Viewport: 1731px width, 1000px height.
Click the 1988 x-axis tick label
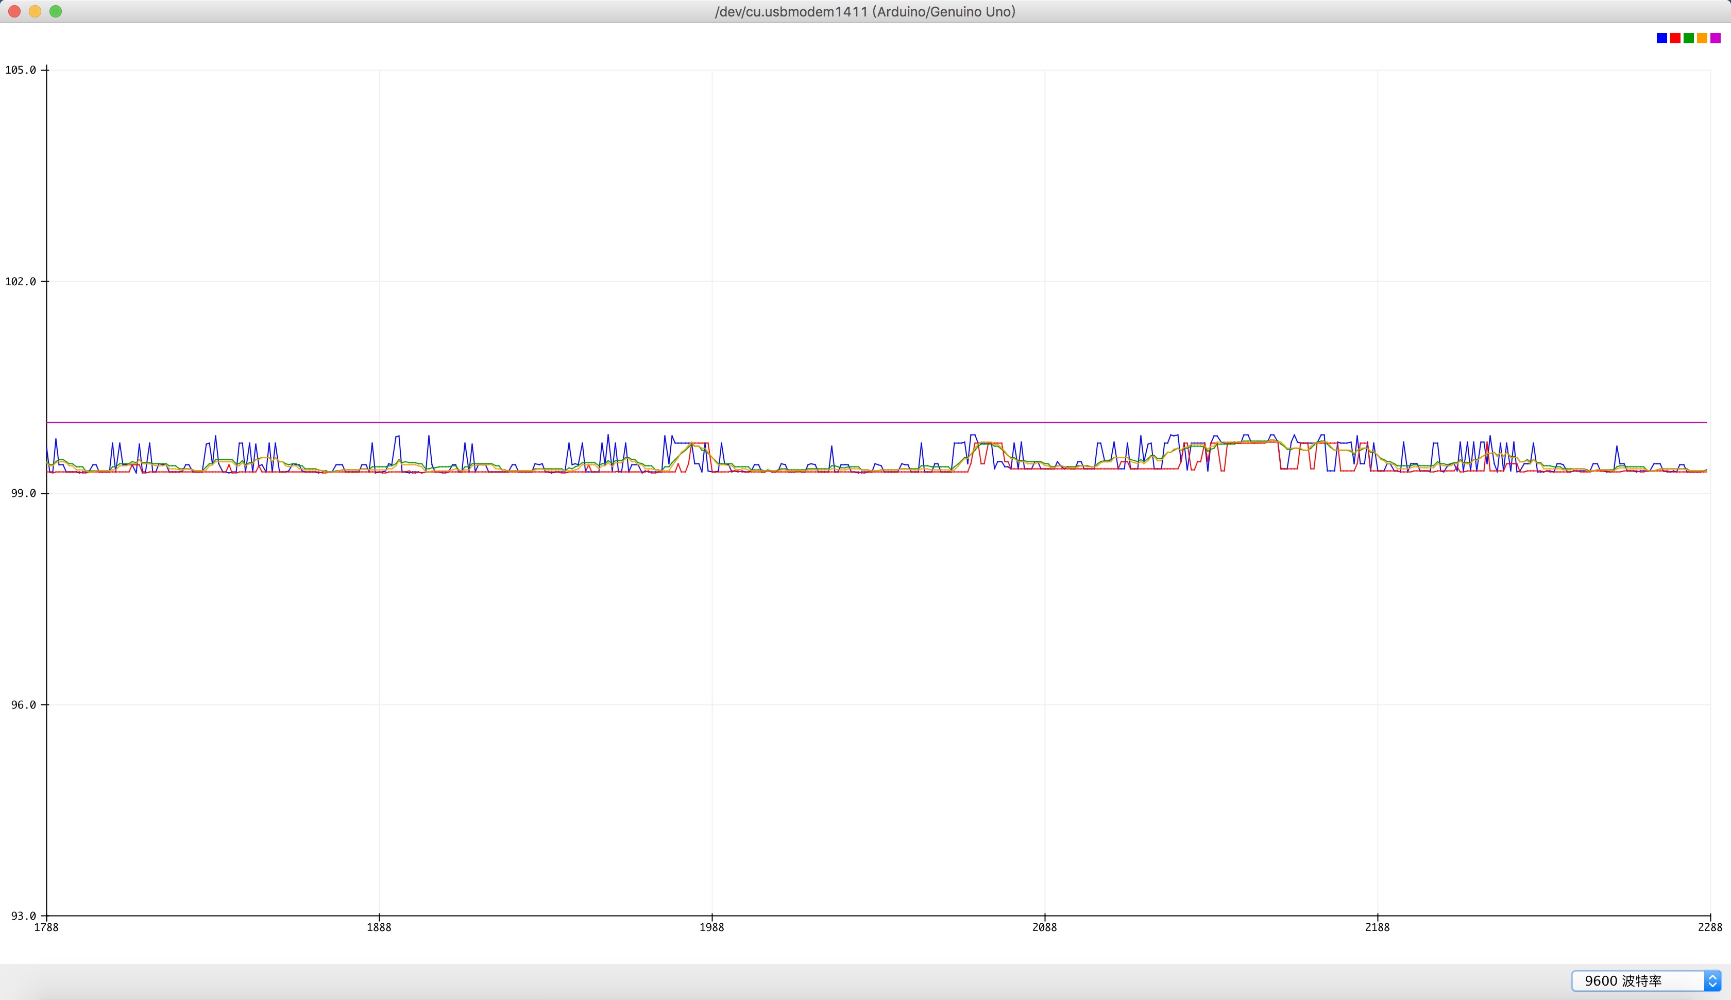[x=711, y=927]
